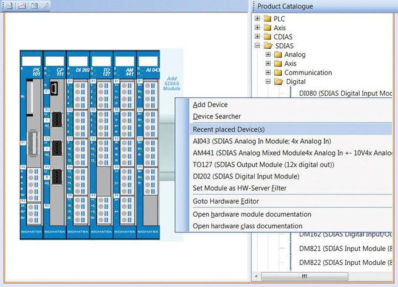The image size is (398, 287).
Task: Pick TO127 SDIAS Output Module entry
Action: pos(290,165)
